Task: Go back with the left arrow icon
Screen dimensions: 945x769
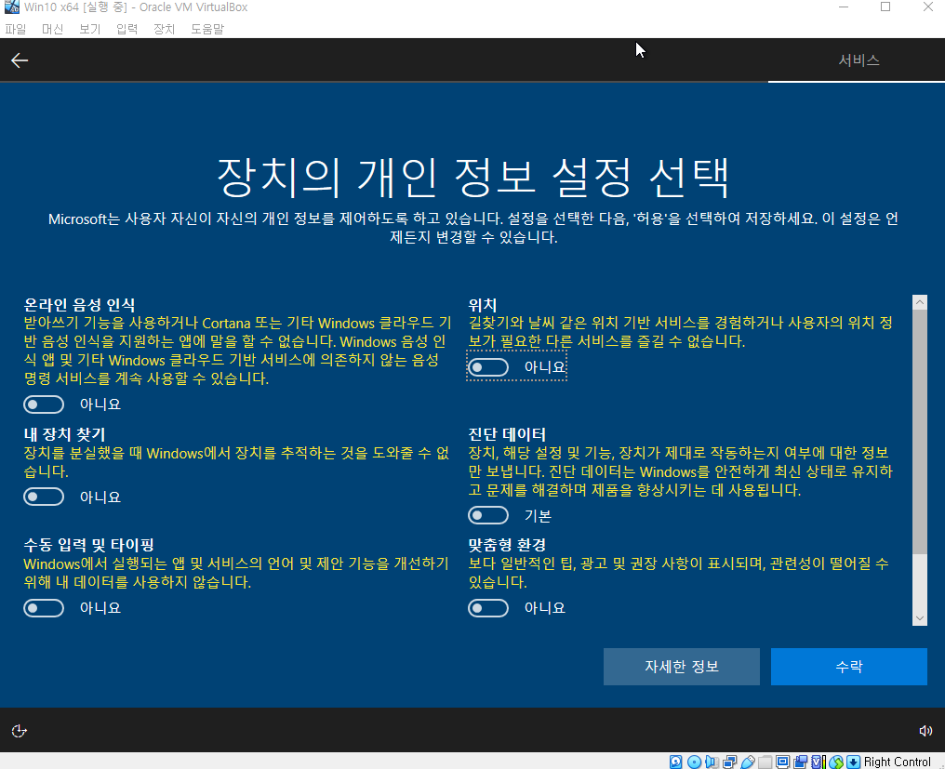Action: (20, 60)
